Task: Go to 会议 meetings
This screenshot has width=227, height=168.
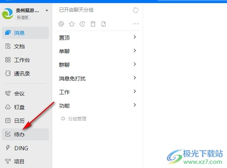Action: tap(25, 94)
